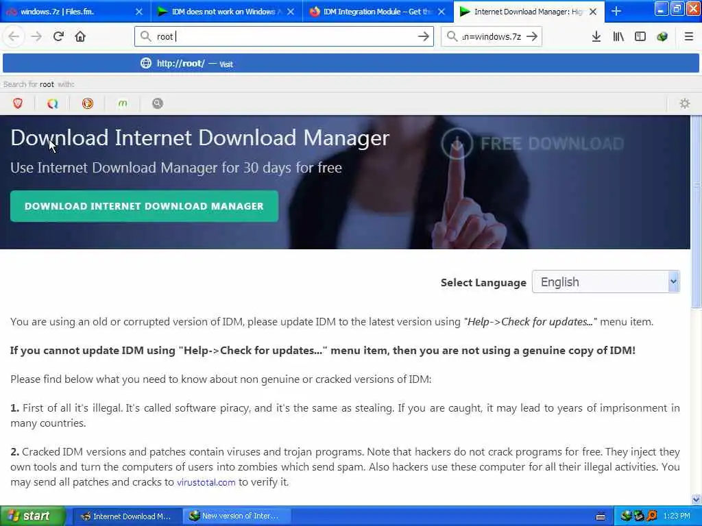Search with the multicolor Q engine icon

coord(52,103)
